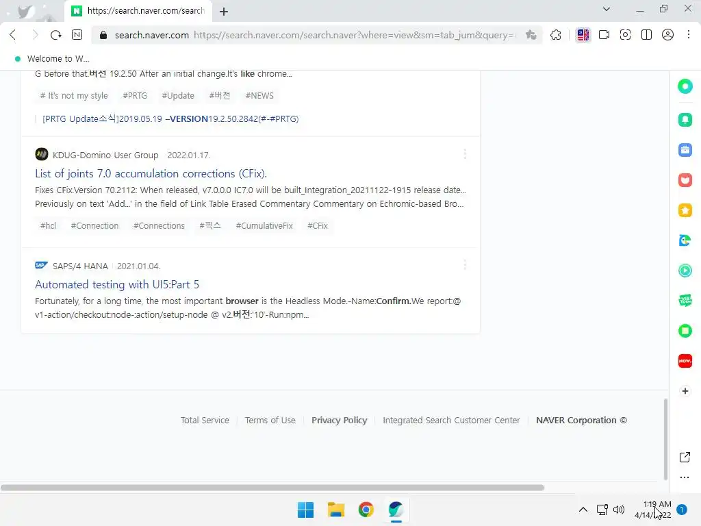Screen dimensions: 701x526
Task: Click the lock site info icon
Action: 103,35
